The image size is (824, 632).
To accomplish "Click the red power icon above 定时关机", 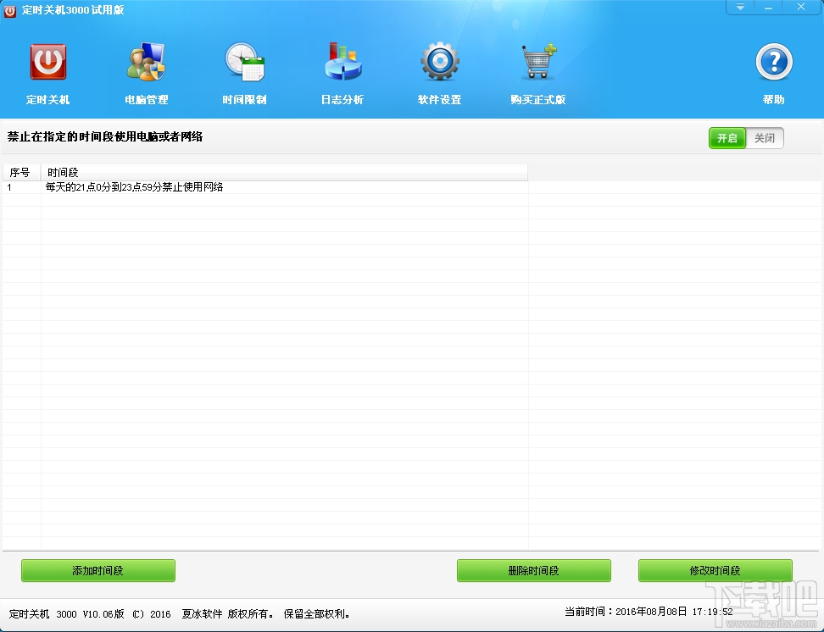I will coord(47,60).
